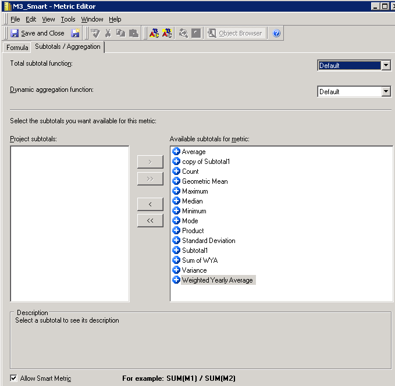Click the copy icon in toolbar
This screenshot has width=395, height=386.
[x=120, y=33]
